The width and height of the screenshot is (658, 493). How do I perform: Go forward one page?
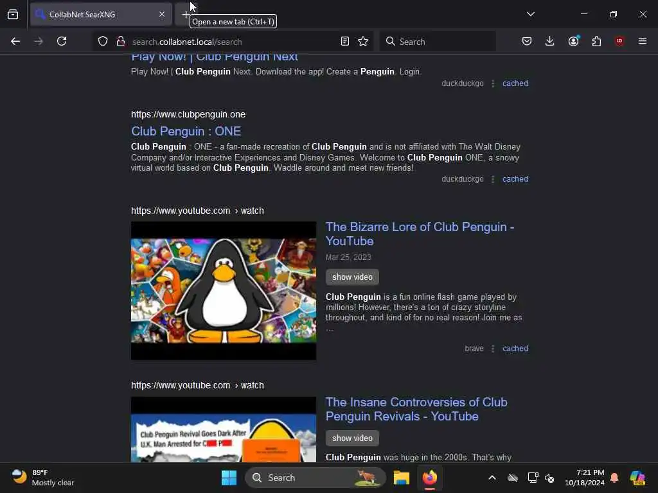tap(38, 41)
